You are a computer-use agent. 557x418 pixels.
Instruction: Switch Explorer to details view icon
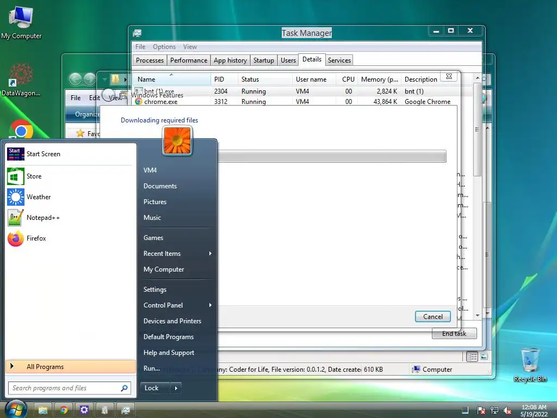pos(472,356)
